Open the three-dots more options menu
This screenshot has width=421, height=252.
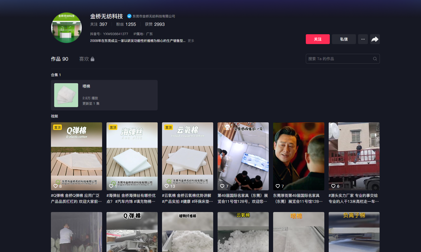click(363, 39)
